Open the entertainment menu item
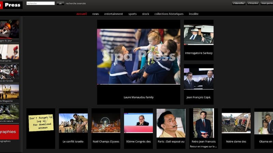Image resolution: width=273 pixels, height=153 pixels. 114,14
